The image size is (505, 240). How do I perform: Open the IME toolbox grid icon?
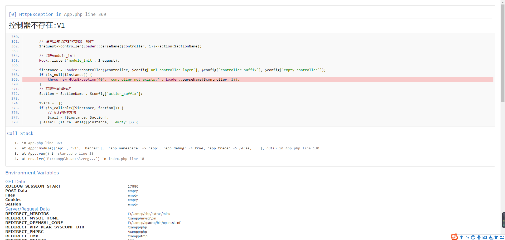click(502, 237)
